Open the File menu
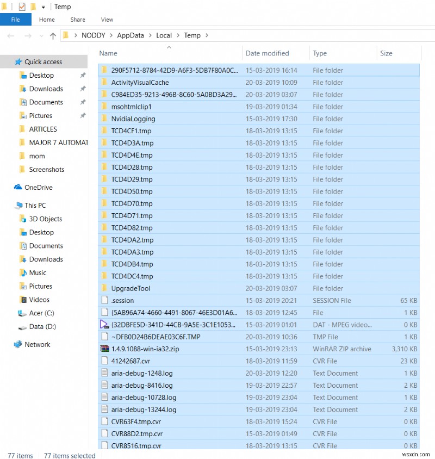The width and height of the screenshot is (435, 459). tap(16, 19)
